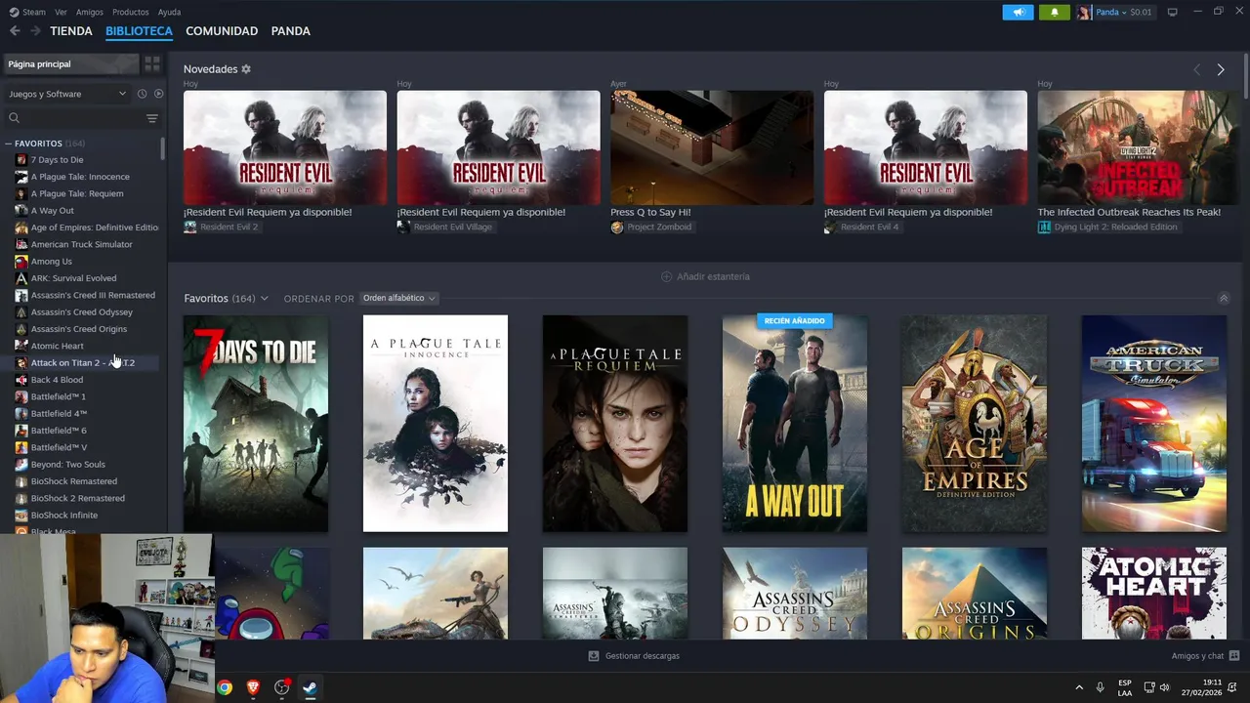Image resolution: width=1250 pixels, height=703 pixels.
Task: Switch to BIBLIOTECA tab
Action: 139,31
